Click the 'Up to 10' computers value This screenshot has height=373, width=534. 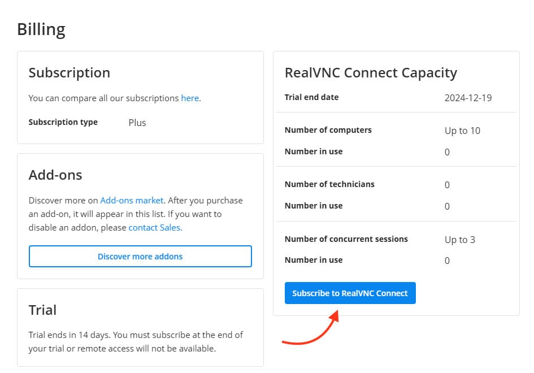coord(462,131)
